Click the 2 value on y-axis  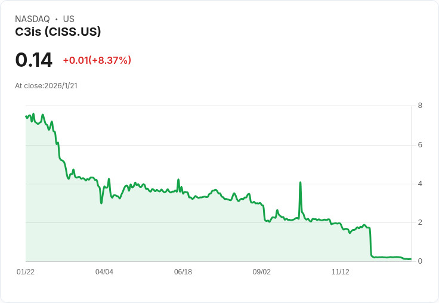[420, 222]
